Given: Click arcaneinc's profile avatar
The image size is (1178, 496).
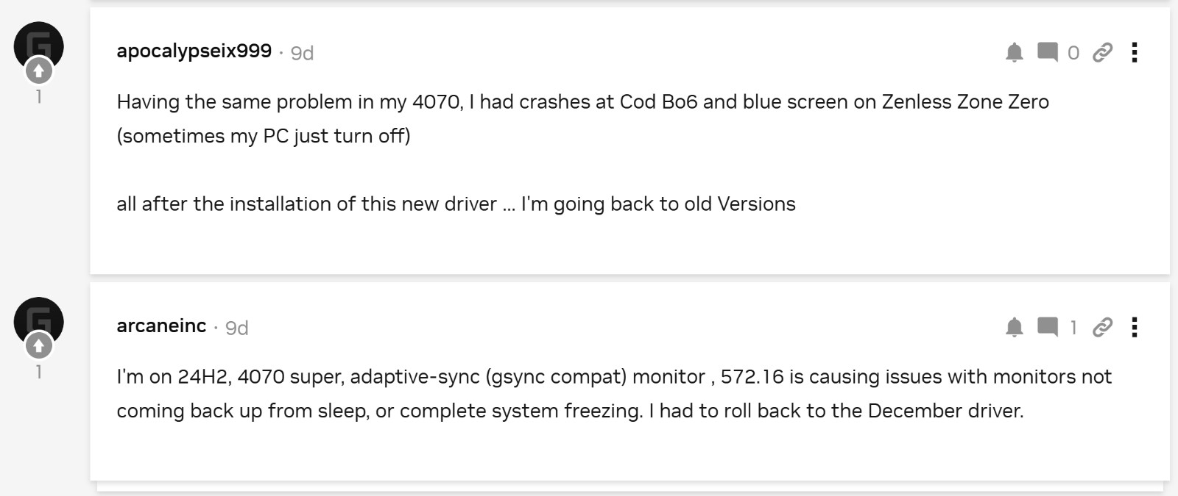Looking at the screenshot, I should coord(38,317).
